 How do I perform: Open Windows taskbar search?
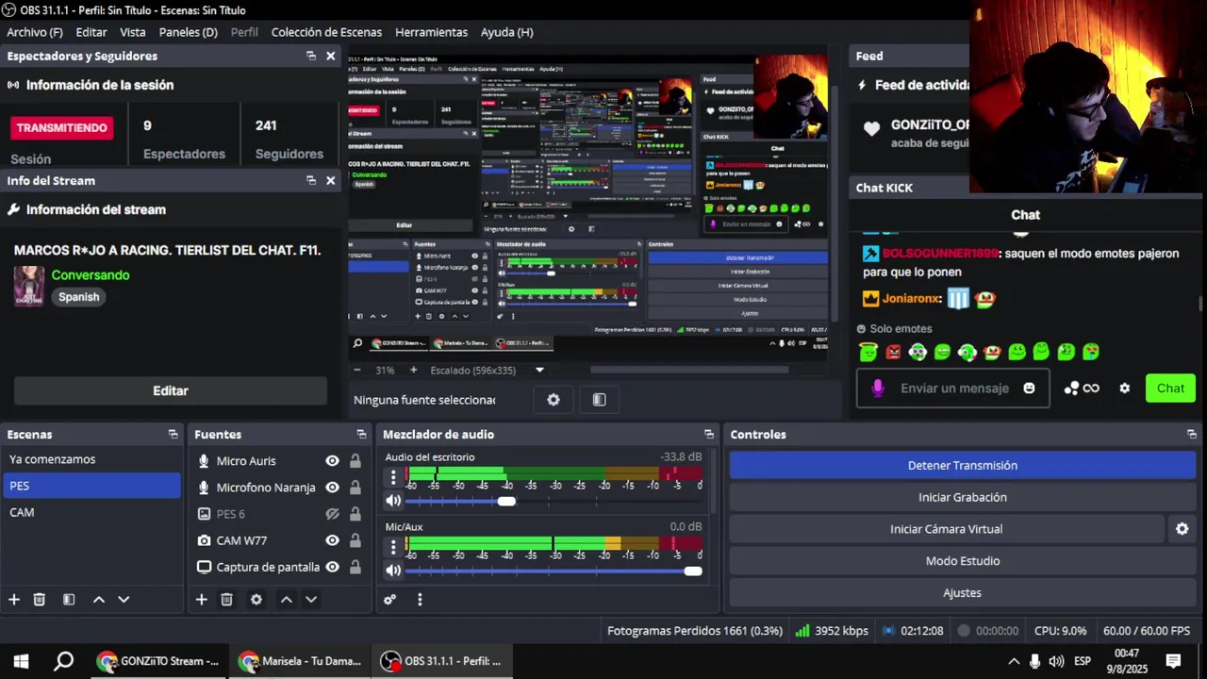pos(63,661)
